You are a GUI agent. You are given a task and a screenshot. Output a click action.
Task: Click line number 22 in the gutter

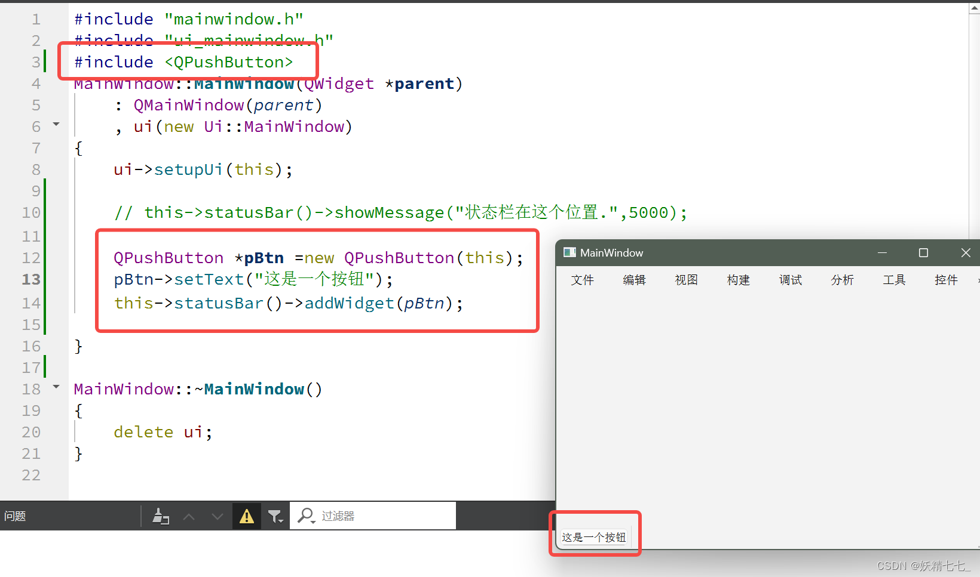point(31,475)
